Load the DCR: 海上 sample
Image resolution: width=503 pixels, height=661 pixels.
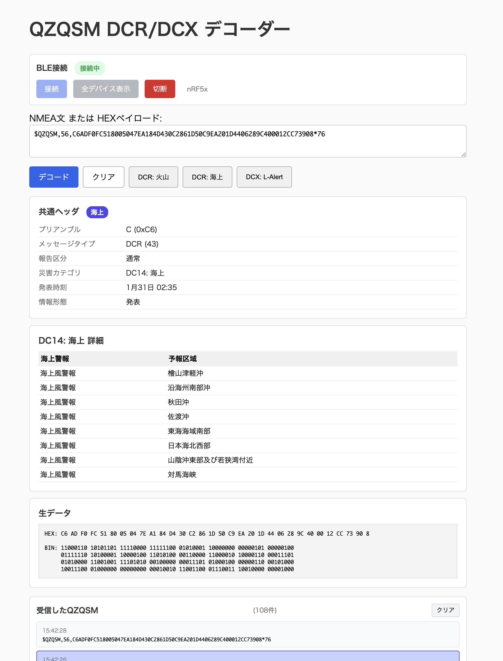(x=207, y=177)
